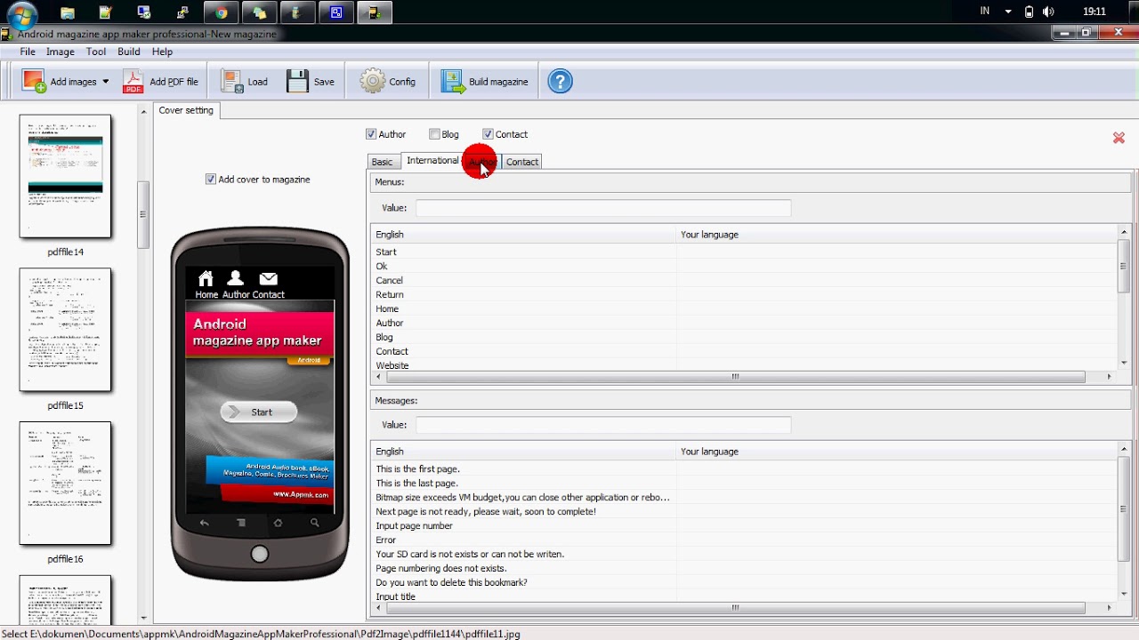This screenshot has height=640, width=1139.
Task: Open the Help menu
Action: (x=162, y=52)
